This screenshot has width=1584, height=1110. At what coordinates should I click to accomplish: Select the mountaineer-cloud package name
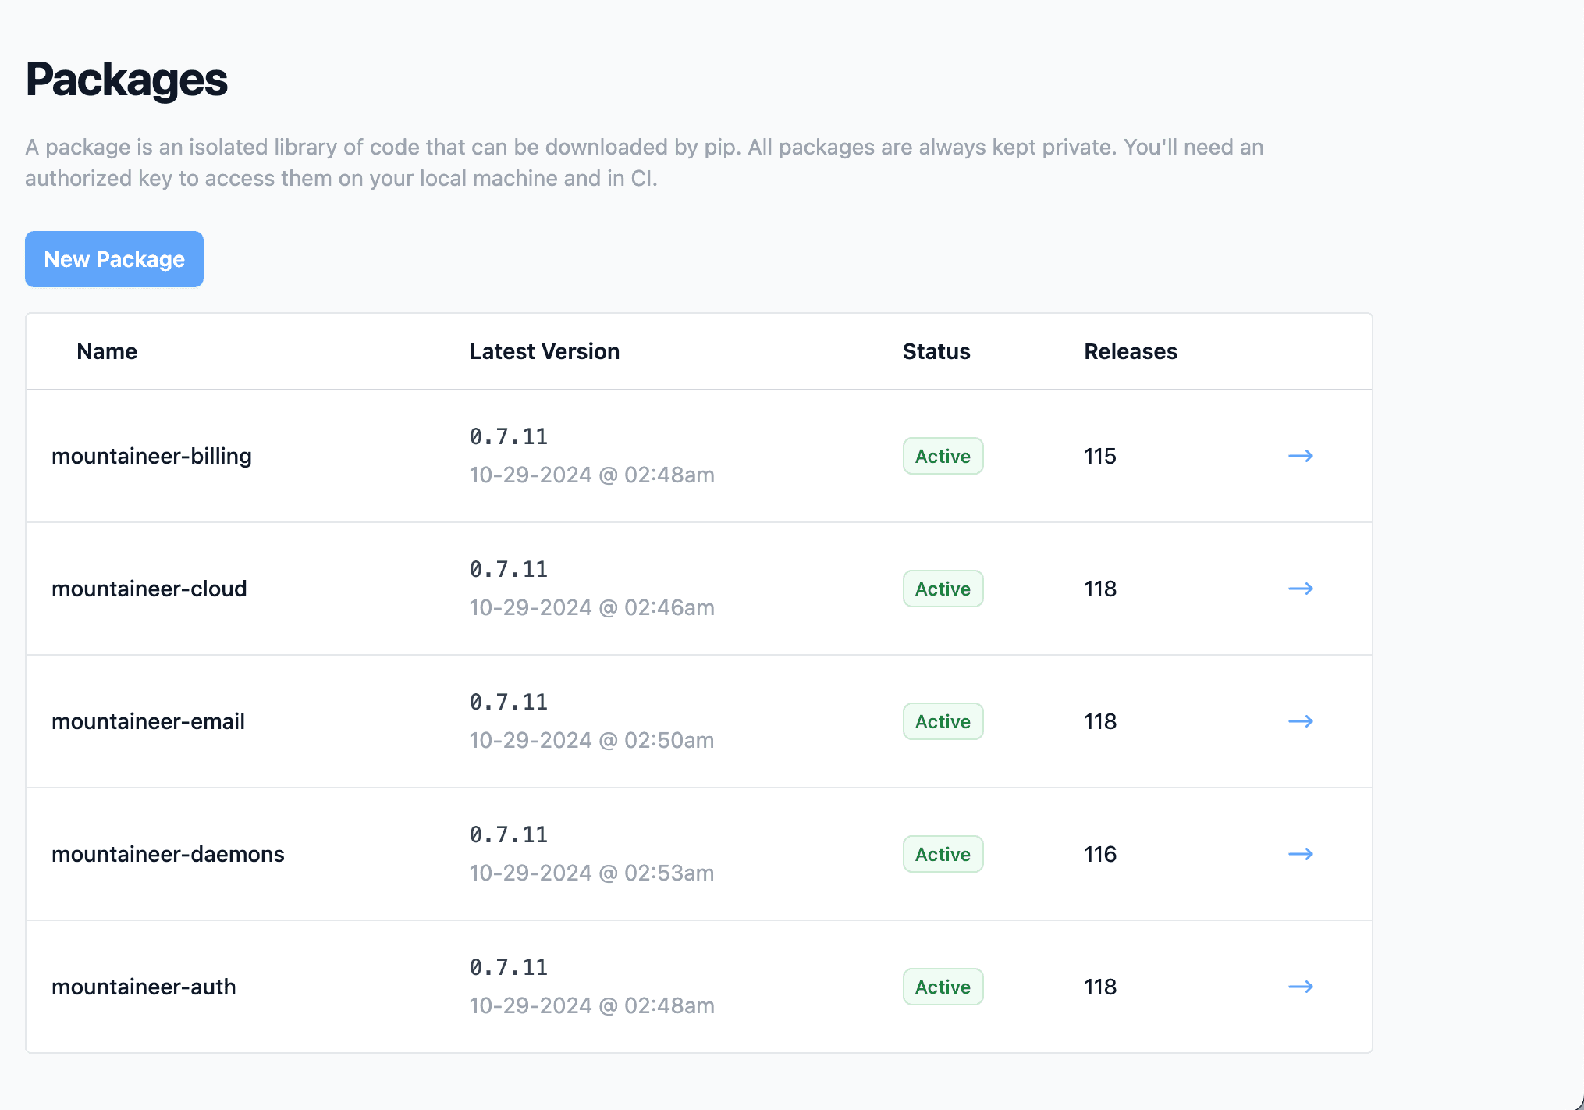[149, 589]
